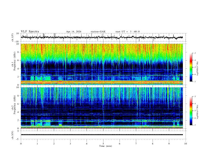
Task: Click the "ch.3(V)" axis label
Action: (13, 135)
